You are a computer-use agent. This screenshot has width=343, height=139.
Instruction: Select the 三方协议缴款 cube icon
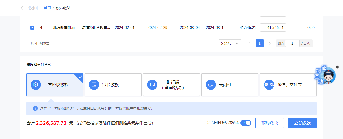[x=36, y=85]
